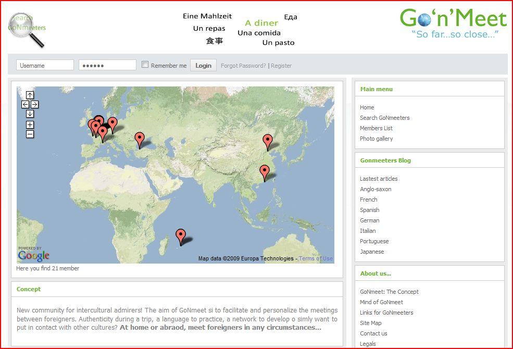The height and width of the screenshot is (349, 513).
Task: Click the 'Here you find 21 member' text
Action: pos(48,268)
